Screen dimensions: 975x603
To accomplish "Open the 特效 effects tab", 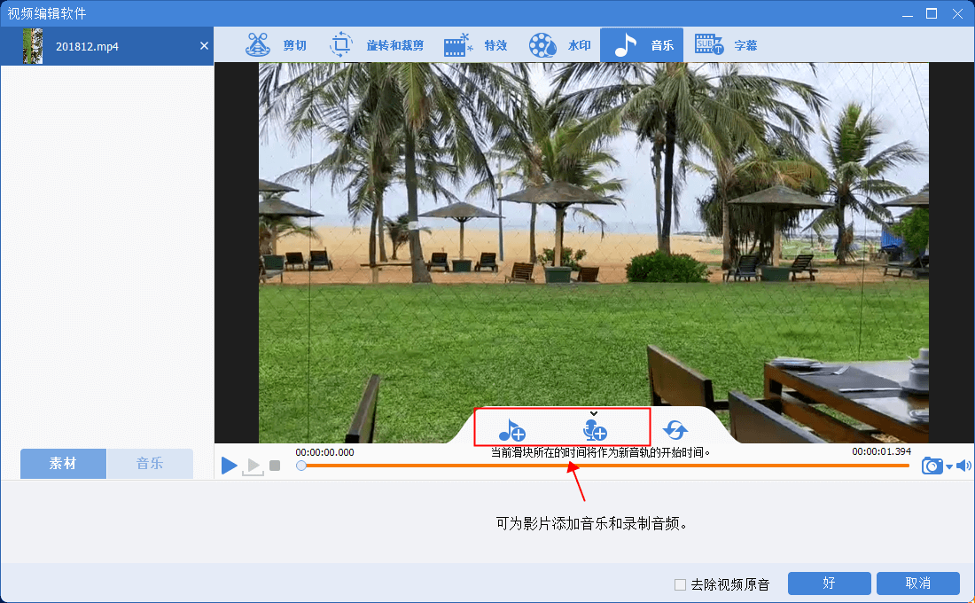I will click(x=476, y=45).
